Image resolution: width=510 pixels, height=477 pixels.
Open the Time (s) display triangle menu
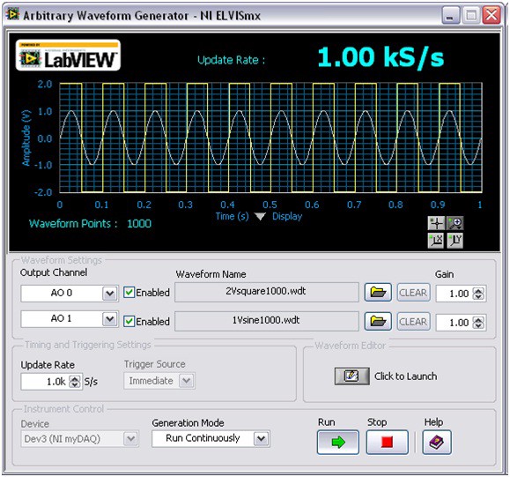pos(260,217)
